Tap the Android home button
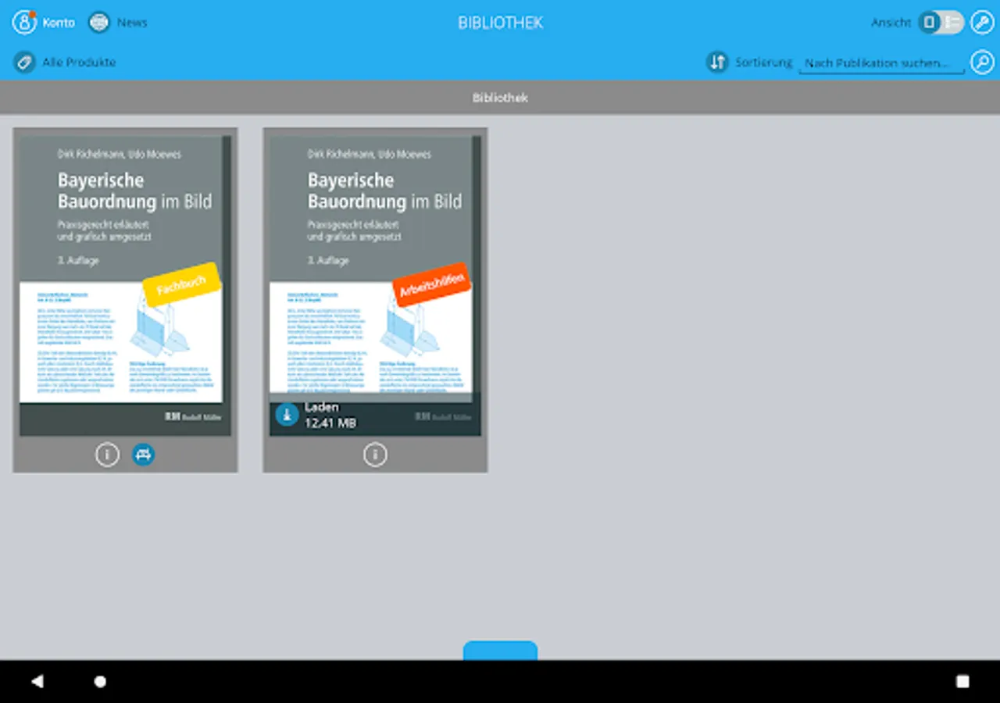This screenshot has height=703, width=1000. [x=100, y=681]
